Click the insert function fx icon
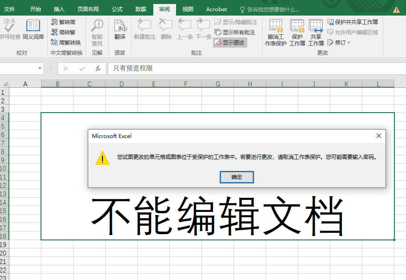The height and width of the screenshot is (280, 406). tap(98, 69)
